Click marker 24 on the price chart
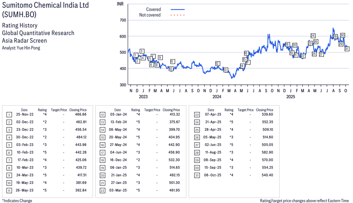The height and width of the screenshot is (203, 353). tap(313, 36)
